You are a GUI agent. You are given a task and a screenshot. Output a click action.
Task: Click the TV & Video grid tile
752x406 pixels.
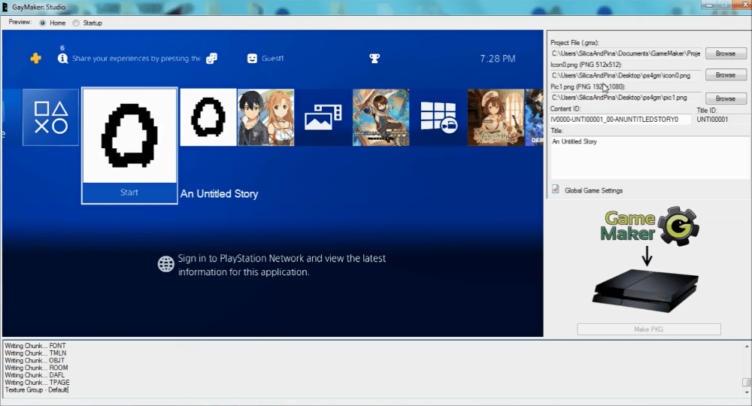[438, 117]
